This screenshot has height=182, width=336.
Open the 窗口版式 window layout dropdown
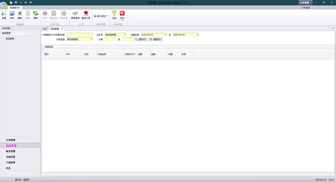click(x=101, y=16)
